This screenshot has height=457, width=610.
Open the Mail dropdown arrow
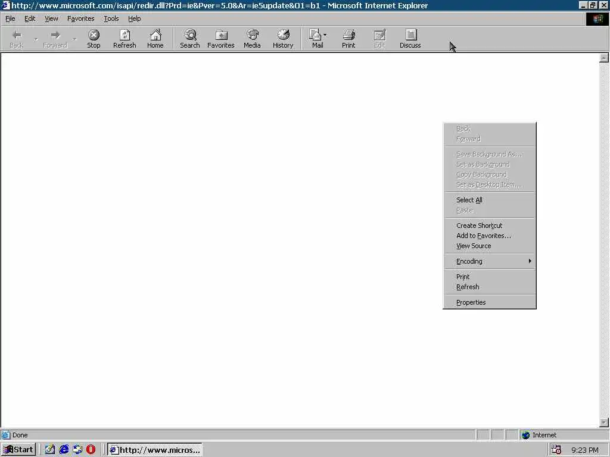325,35
